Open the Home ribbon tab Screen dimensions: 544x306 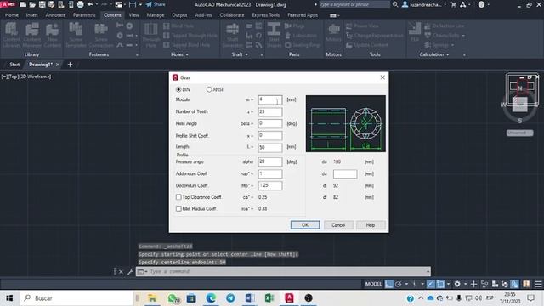click(12, 15)
